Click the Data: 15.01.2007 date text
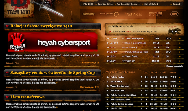 (153, 27)
